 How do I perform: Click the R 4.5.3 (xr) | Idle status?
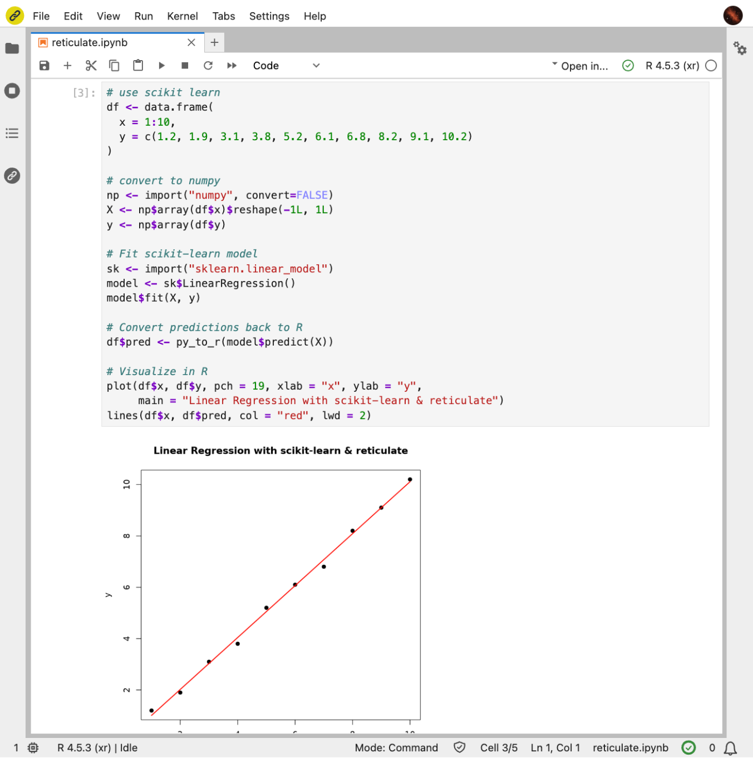pyautogui.click(x=97, y=748)
